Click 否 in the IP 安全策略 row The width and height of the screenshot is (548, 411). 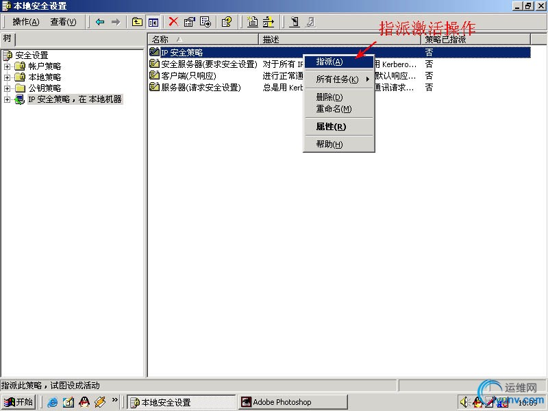[x=429, y=53]
